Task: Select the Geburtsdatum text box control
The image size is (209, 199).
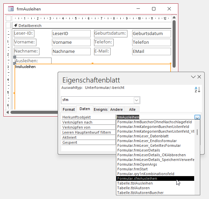Action: pyautogui.click(x=151, y=34)
